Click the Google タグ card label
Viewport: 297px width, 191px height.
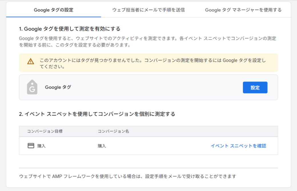[58, 87]
